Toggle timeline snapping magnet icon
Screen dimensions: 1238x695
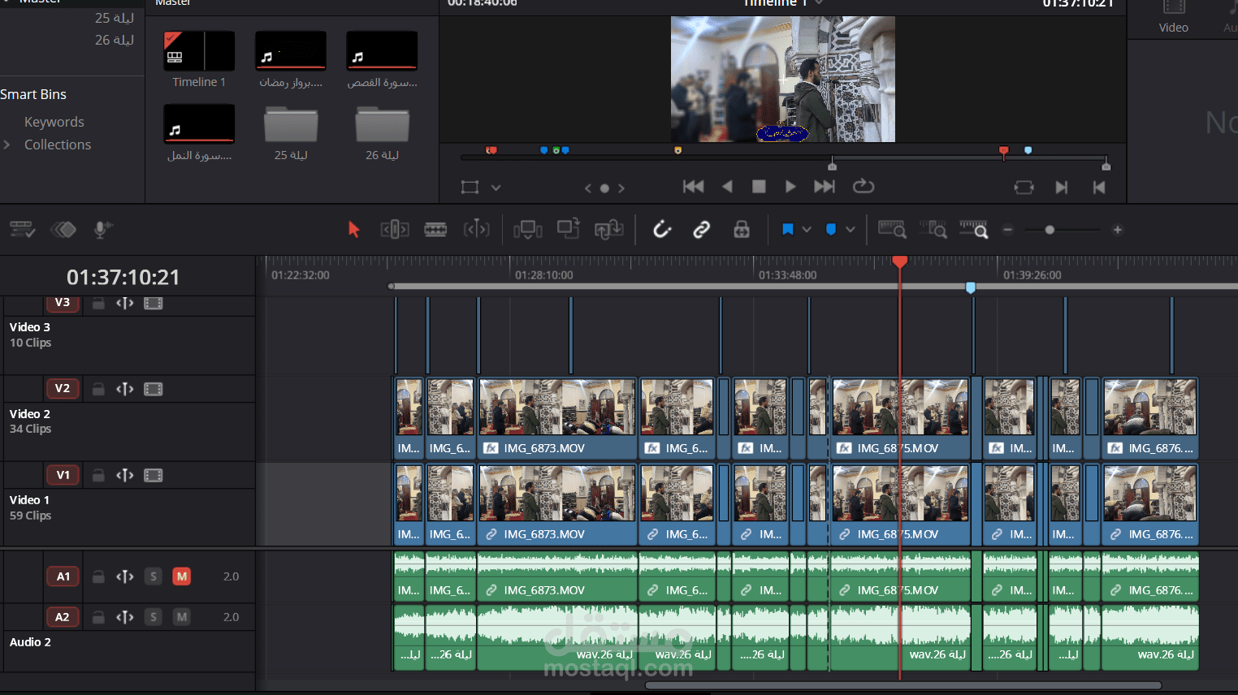(x=662, y=230)
